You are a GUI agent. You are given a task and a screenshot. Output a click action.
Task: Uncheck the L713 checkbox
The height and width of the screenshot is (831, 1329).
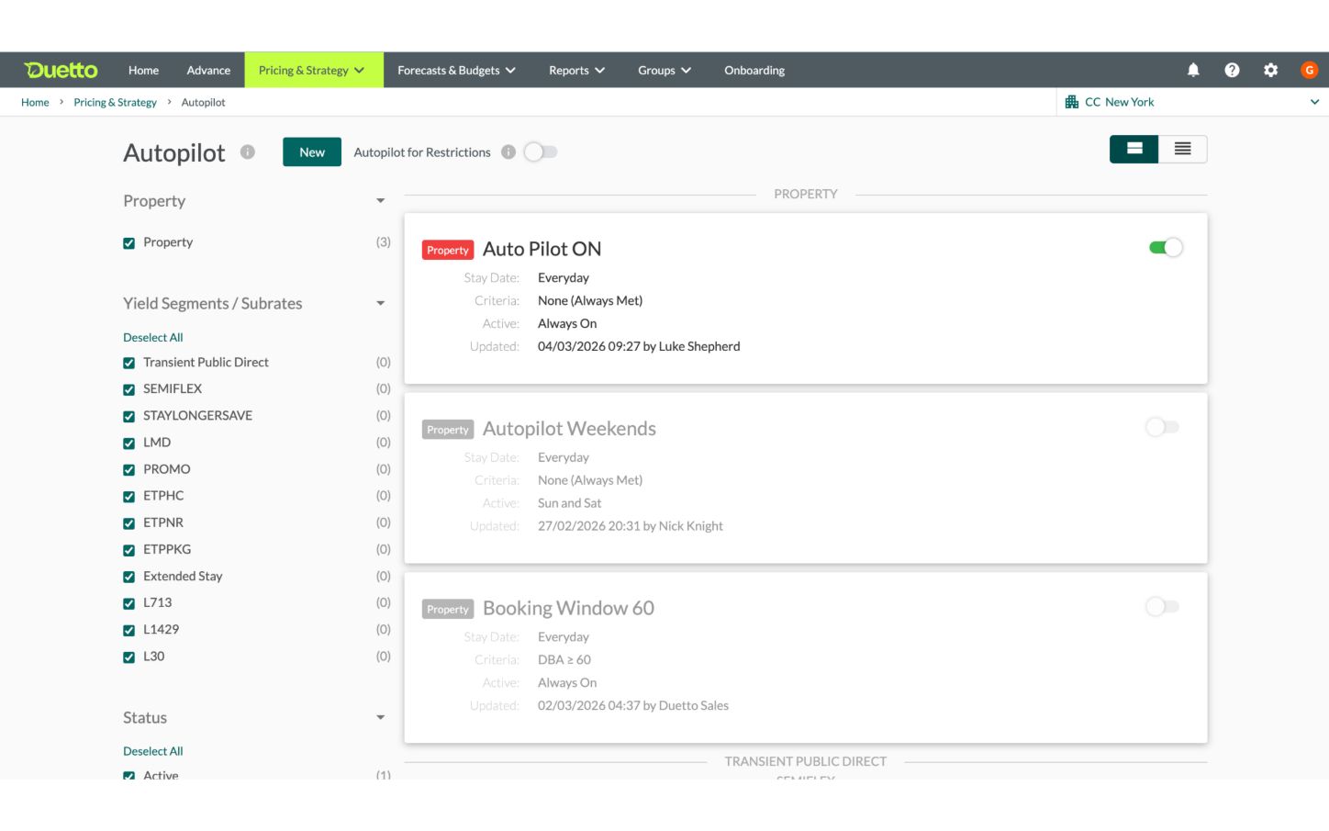tap(129, 604)
